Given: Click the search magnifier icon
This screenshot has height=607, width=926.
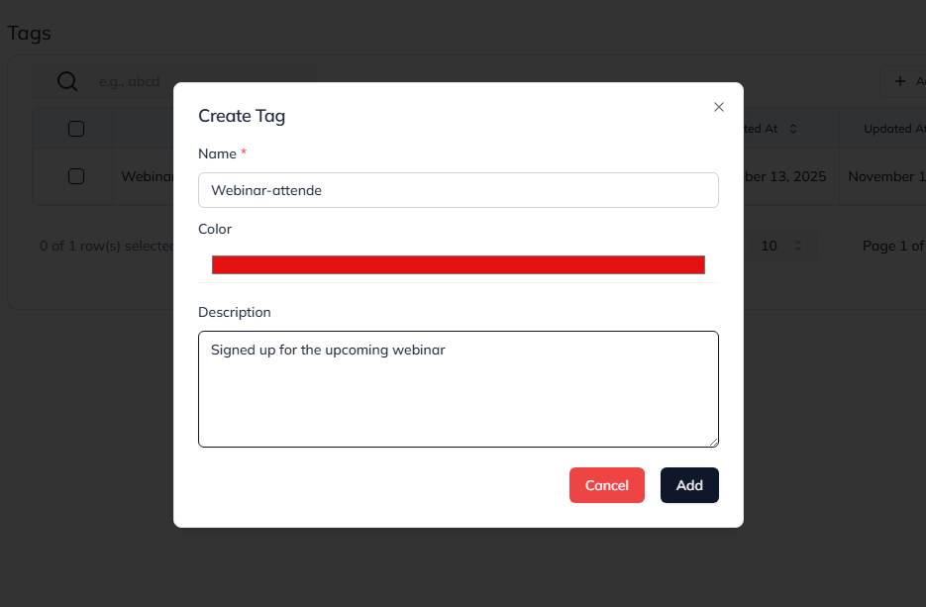Looking at the screenshot, I should coord(66,81).
